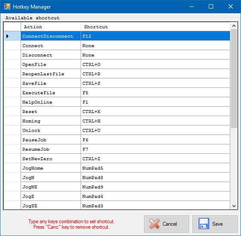The width and height of the screenshot is (241, 236).
Task: Select the Action column header
Action: tap(51, 27)
